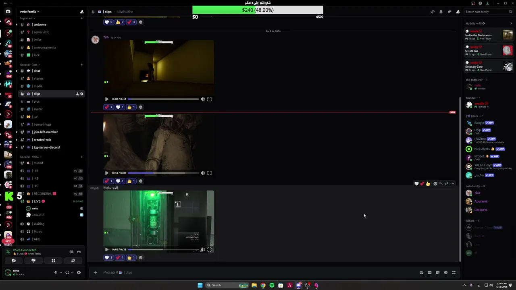Open invite members icon beside server name
Image resolution: width=516 pixels, height=290 pixels.
click(x=82, y=12)
